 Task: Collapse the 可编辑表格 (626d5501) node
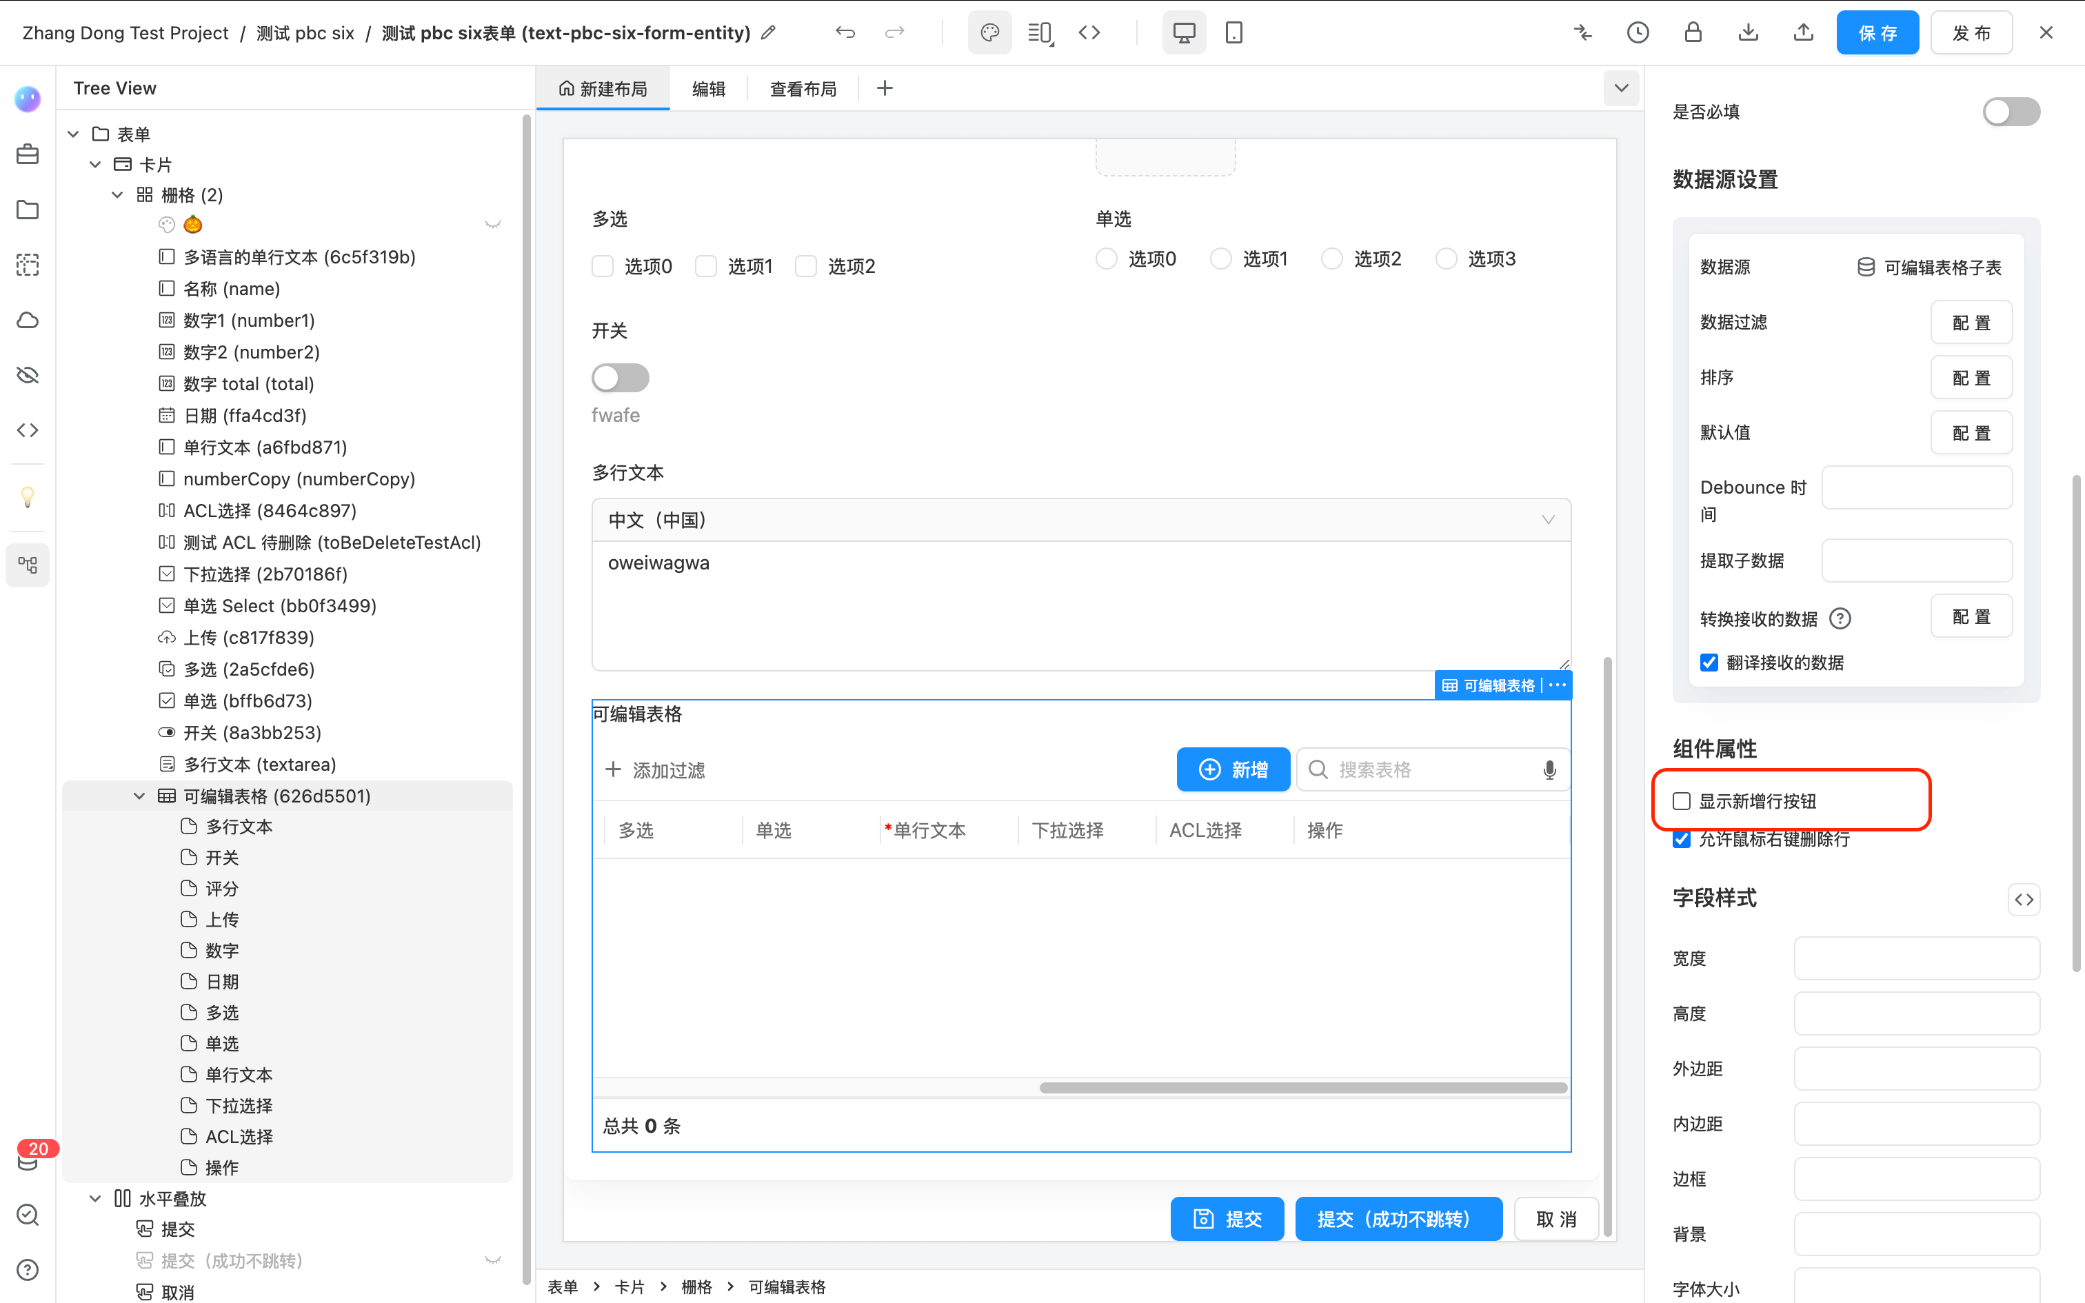point(139,796)
